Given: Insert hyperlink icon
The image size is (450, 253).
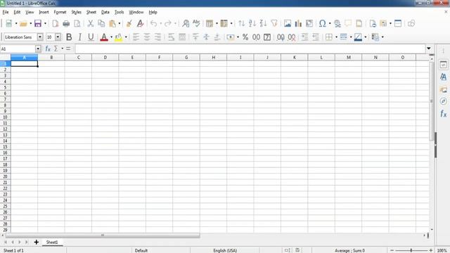Looking at the screenshot, I should click(x=337, y=23).
